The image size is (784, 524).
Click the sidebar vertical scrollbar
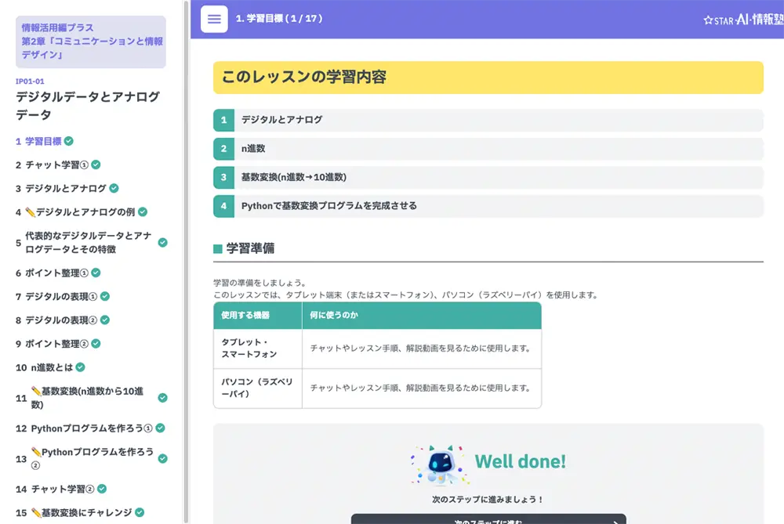186,262
